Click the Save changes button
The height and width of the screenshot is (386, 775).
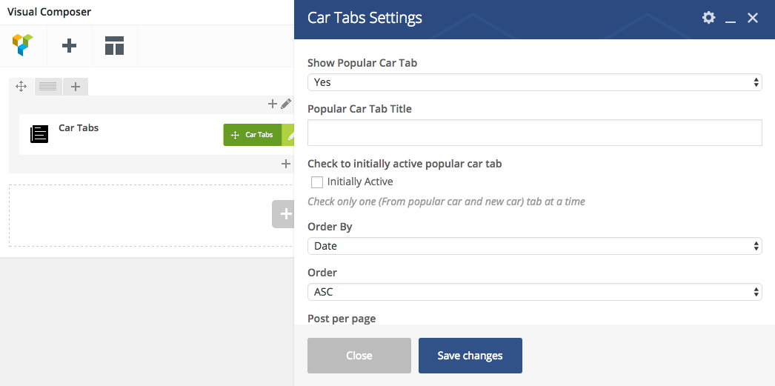point(470,356)
